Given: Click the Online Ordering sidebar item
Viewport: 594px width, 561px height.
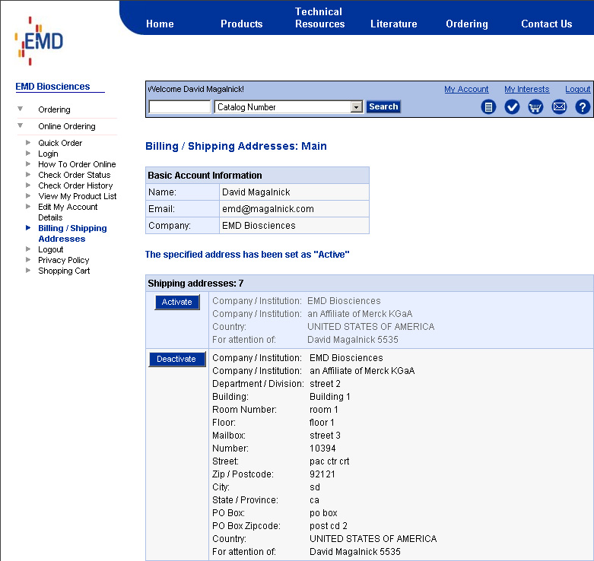Looking at the screenshot, I should pyautogui.click(x=67, y=126).
